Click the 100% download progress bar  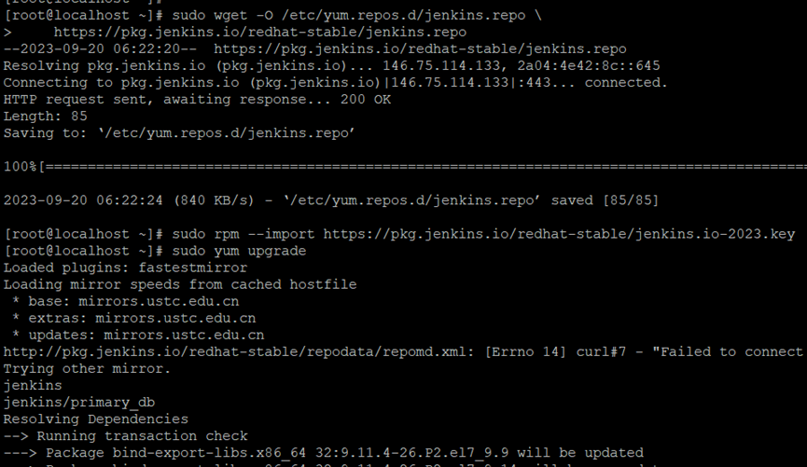coord(405,167)
